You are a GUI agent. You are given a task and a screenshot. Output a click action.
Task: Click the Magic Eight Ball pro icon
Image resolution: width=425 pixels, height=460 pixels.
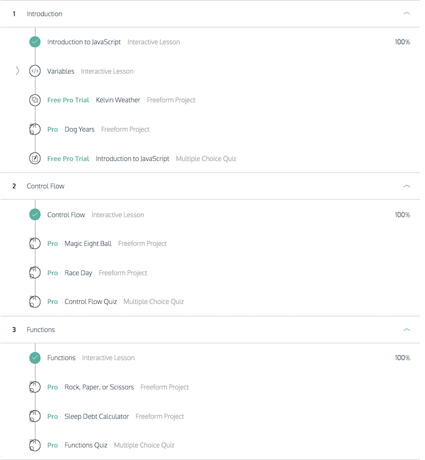[x=35, y=243]
